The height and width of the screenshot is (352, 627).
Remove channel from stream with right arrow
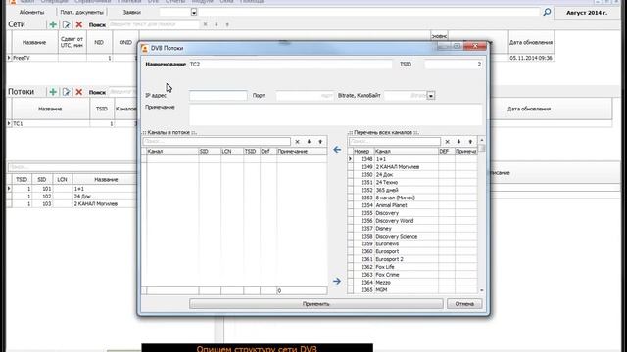(337, 282)
